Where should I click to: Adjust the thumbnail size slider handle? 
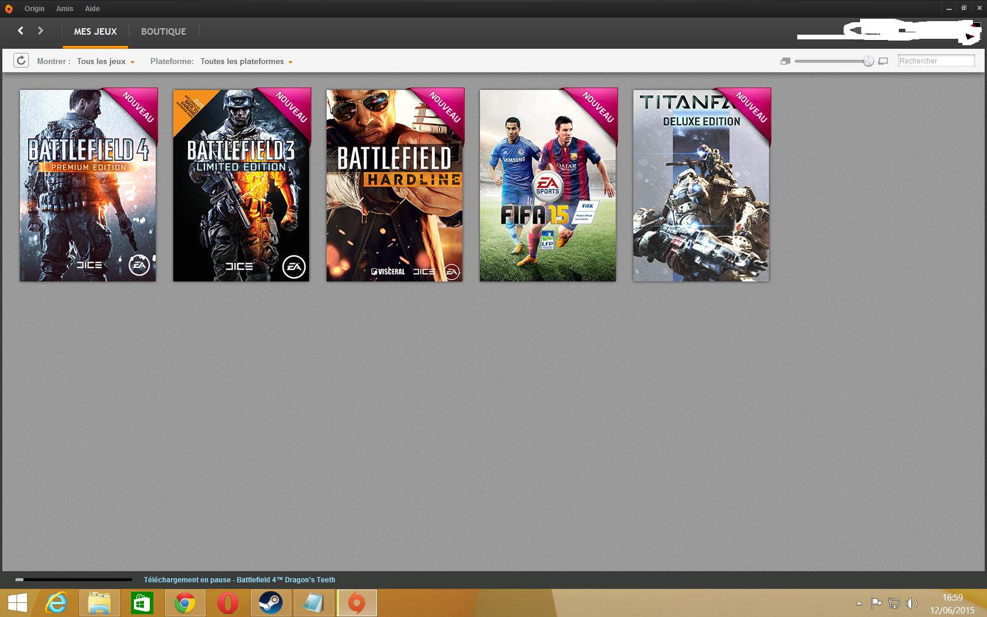click(868, 61)
